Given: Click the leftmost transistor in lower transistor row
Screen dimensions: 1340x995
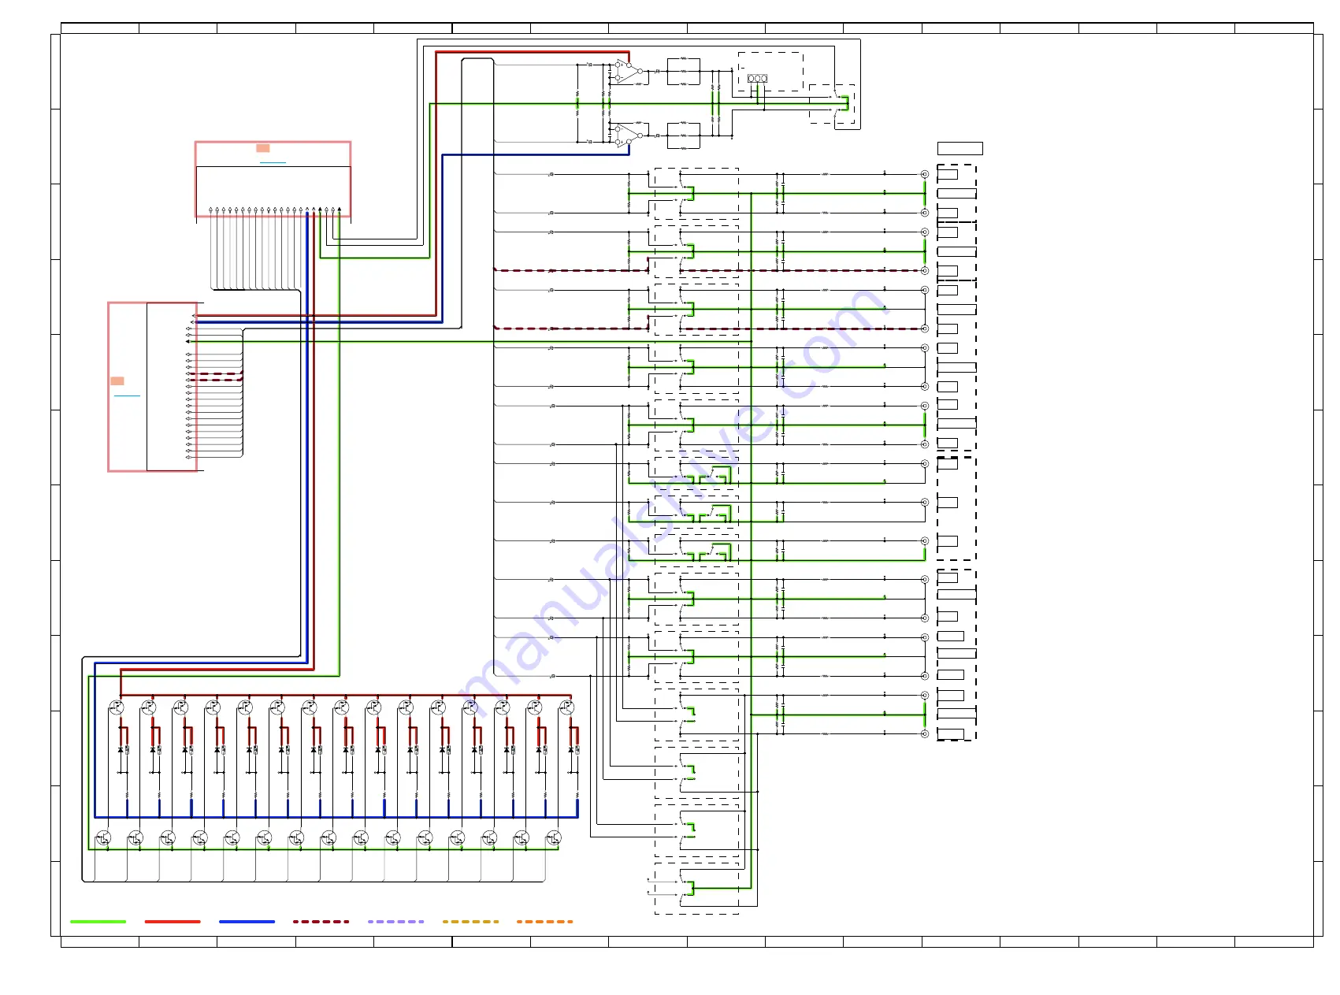Looking at the screenshot, I should coord(103,838).
